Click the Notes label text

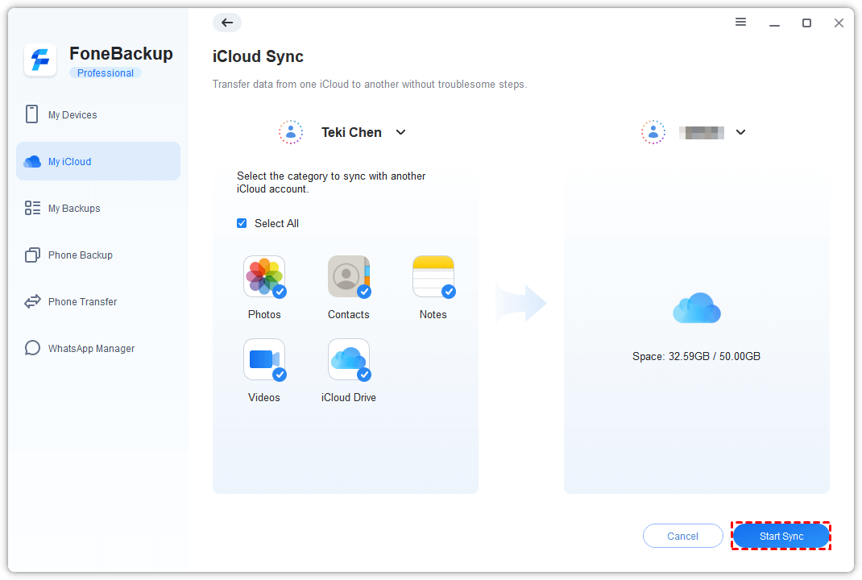(x=433, y=314)
